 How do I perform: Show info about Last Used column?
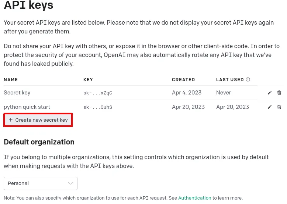pyautogui.click(x=248, y=79)
